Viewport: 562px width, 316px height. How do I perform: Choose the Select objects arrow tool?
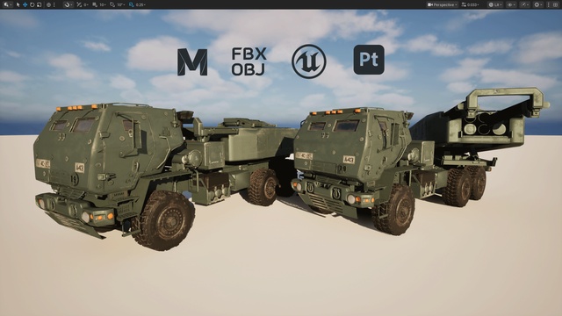coord(18,4)
